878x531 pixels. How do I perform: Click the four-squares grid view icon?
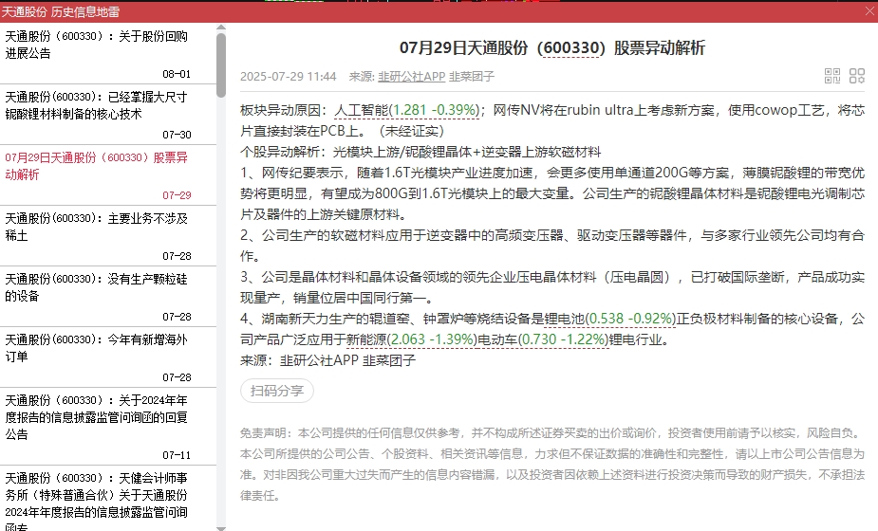857,76
